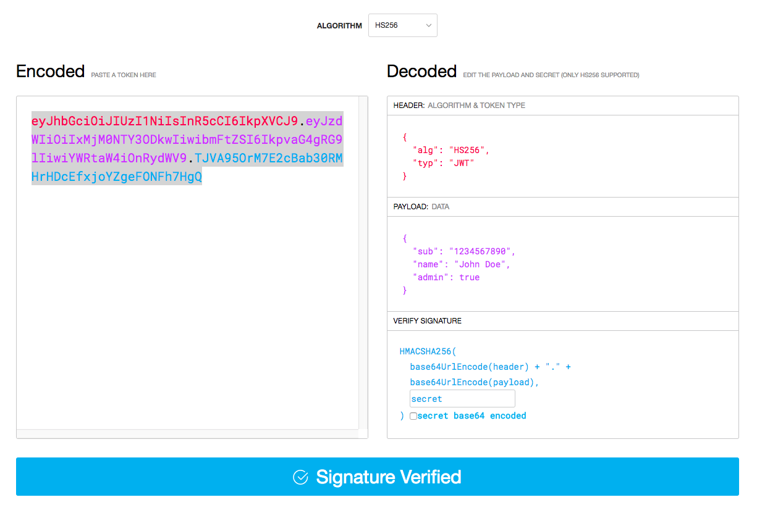
Task: Click the ALGORITHM label
Action: (x=339, y=26)
